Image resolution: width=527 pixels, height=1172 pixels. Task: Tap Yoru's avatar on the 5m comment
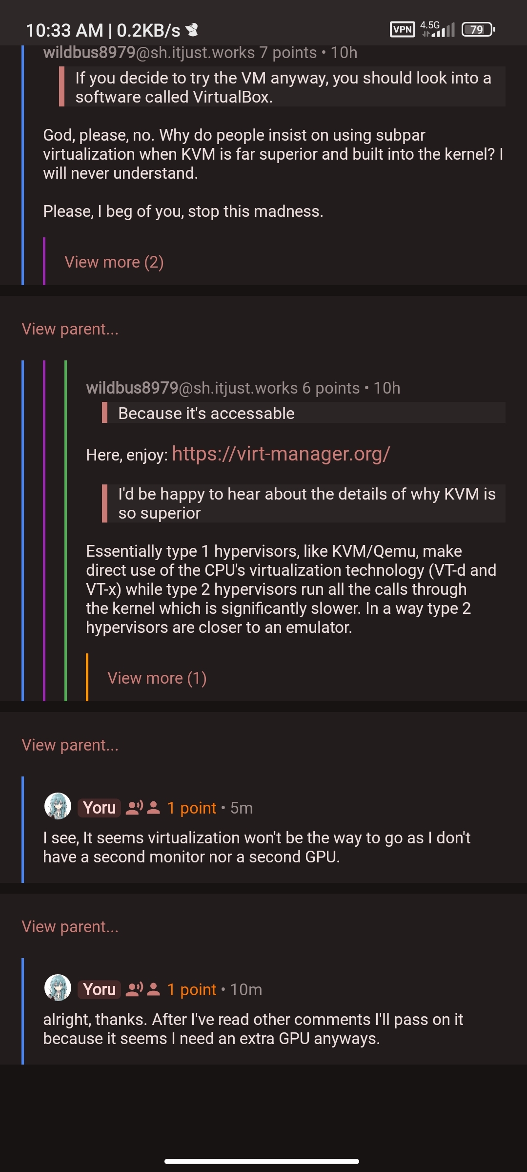pos(58,806)
